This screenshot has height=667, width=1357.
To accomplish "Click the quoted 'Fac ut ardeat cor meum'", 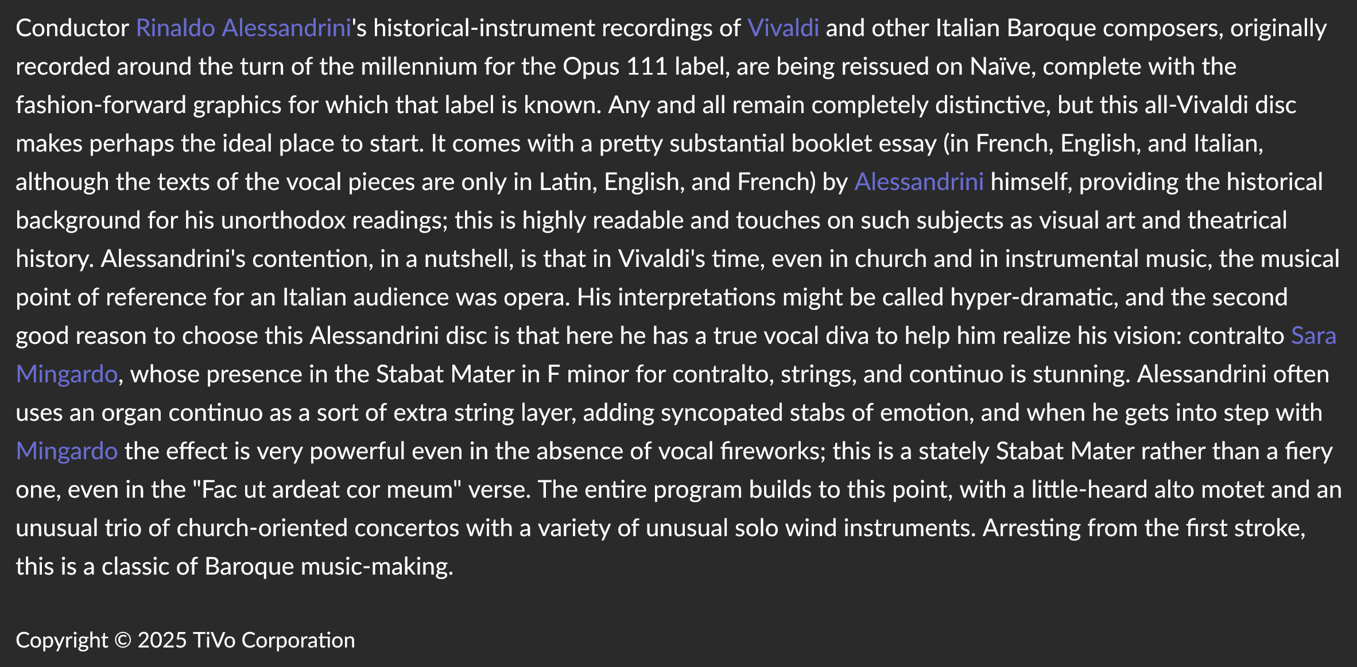I will tap(327, 490).
